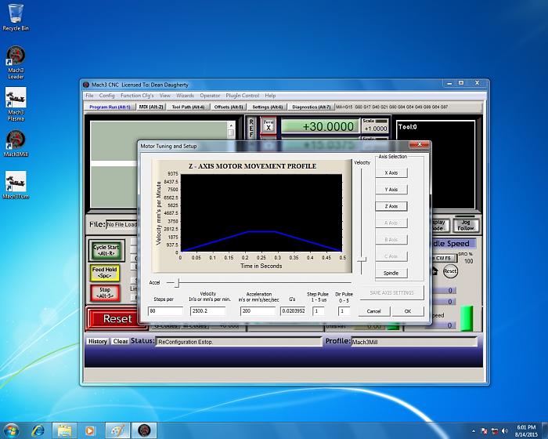Click the Velocity vertical slider handle

point(362,259)
